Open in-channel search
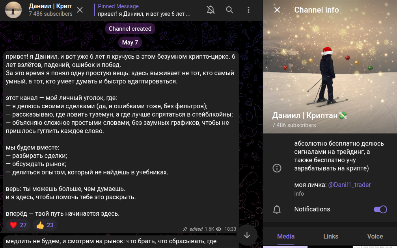The image size is (397, 248). click(229, 10)
